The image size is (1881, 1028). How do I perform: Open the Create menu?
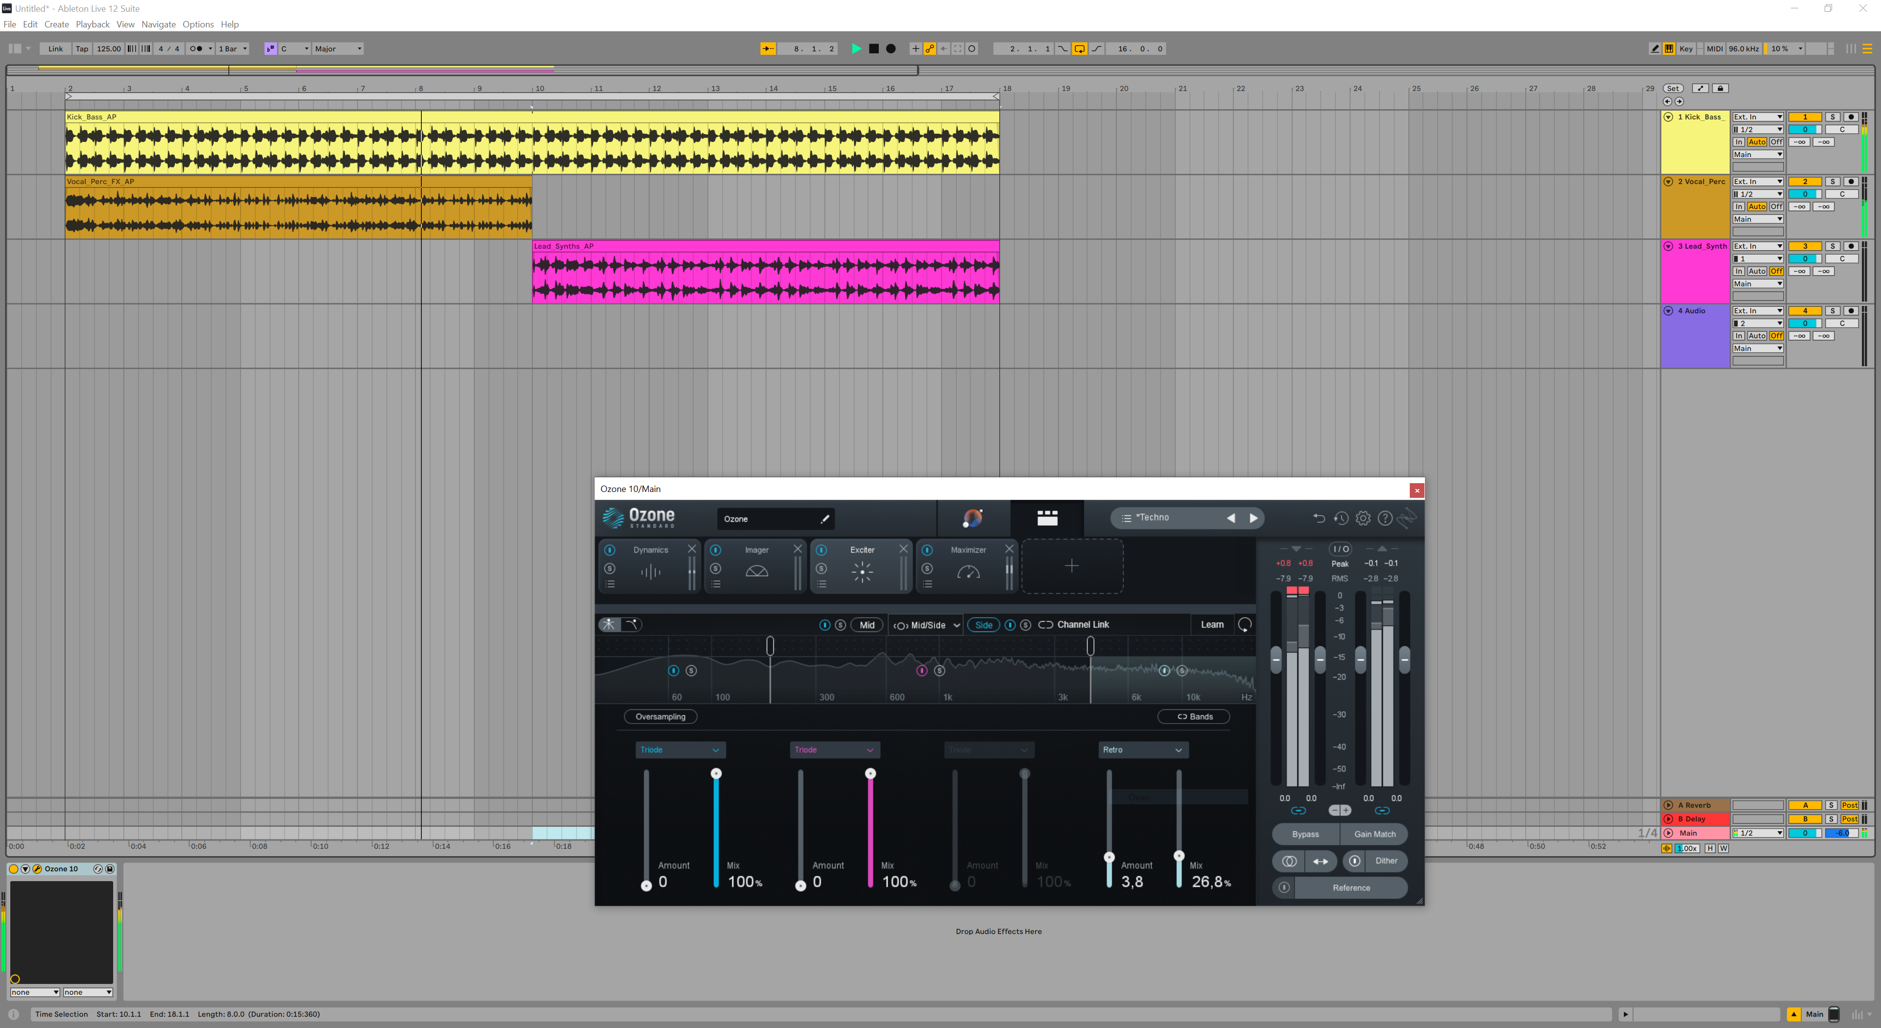(x=56, y=24)
